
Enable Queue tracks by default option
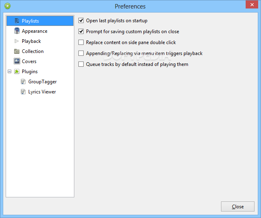[x=81, y=64]
